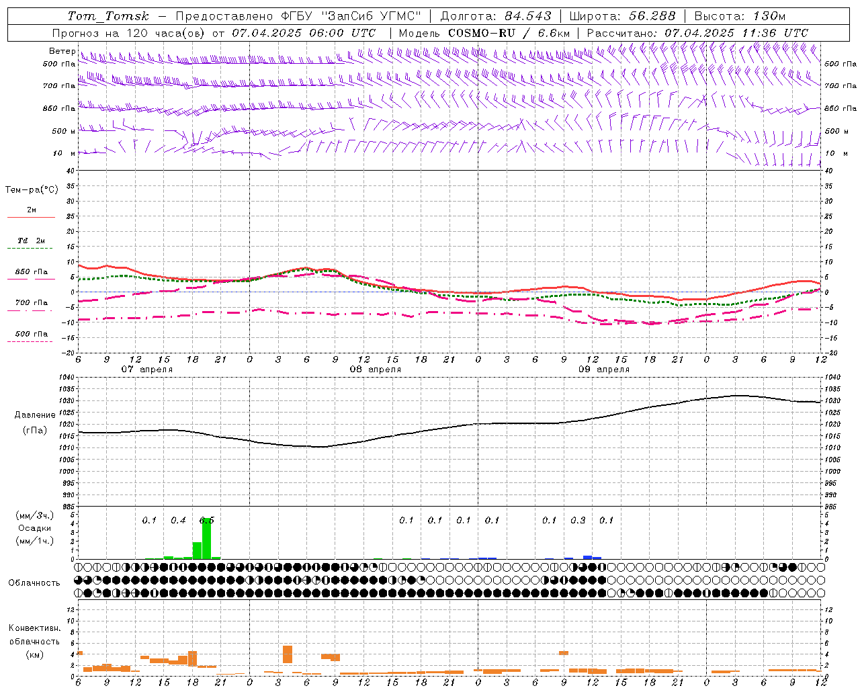Viewport: 860px width, 688px height.
Task: Click the Ветер wind panel label
Action: point(62,51)
